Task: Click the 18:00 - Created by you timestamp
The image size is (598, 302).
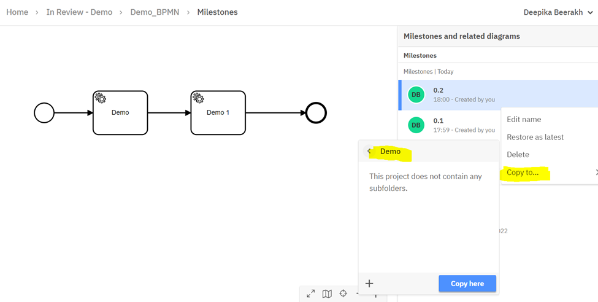Action: point(464,99)
